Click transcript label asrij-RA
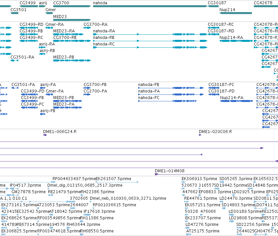 click(x=47, y=44)
